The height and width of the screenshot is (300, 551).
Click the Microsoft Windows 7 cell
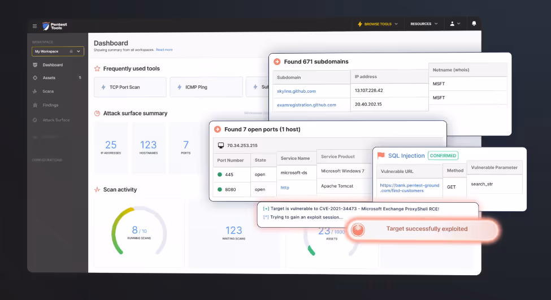tap(345, 171)
